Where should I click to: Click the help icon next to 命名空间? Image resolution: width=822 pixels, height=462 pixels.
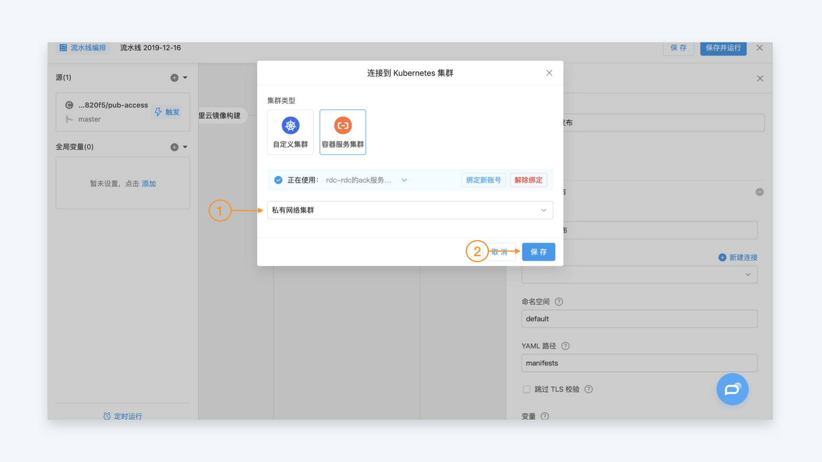click(x=559, y=302)
